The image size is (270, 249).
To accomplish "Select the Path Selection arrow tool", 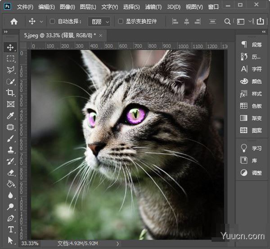I will (x=10, y=240).
